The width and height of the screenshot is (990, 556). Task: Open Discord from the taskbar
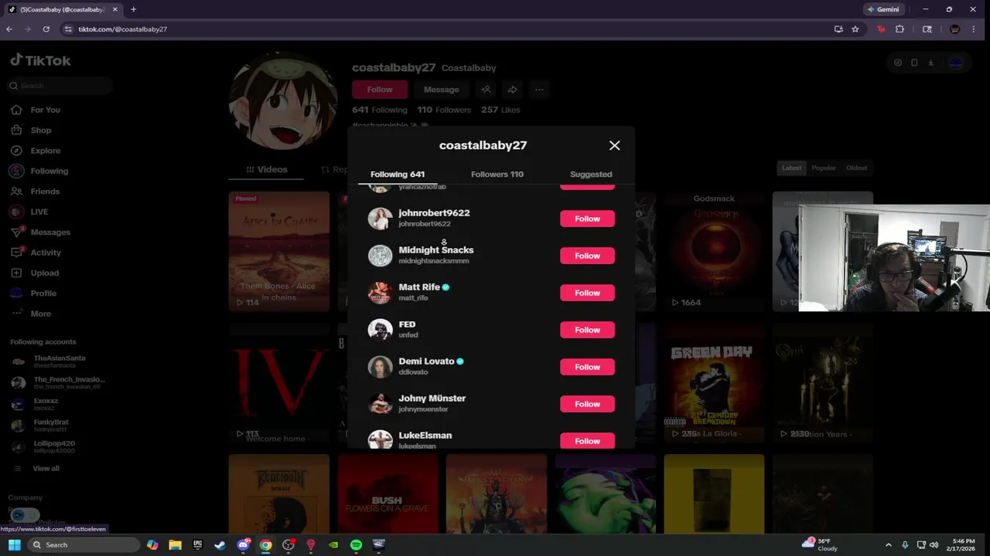244,545
